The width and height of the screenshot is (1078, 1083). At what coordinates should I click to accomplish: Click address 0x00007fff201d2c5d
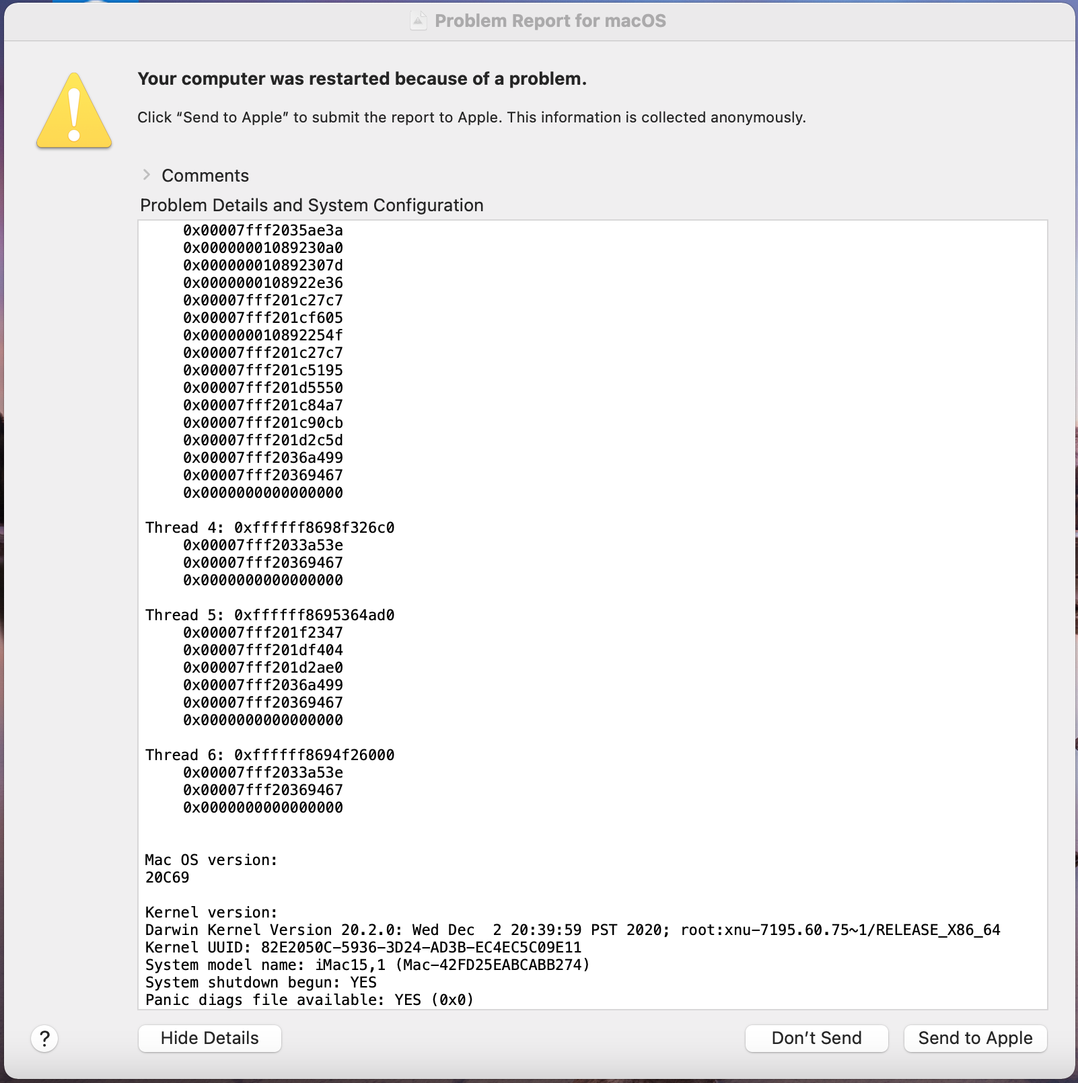pos(263,440)
